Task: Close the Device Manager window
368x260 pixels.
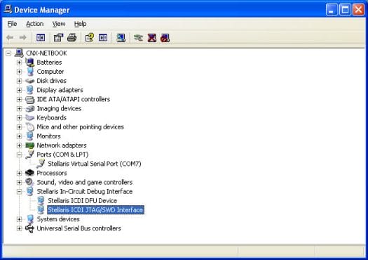Action: point(359,10)
